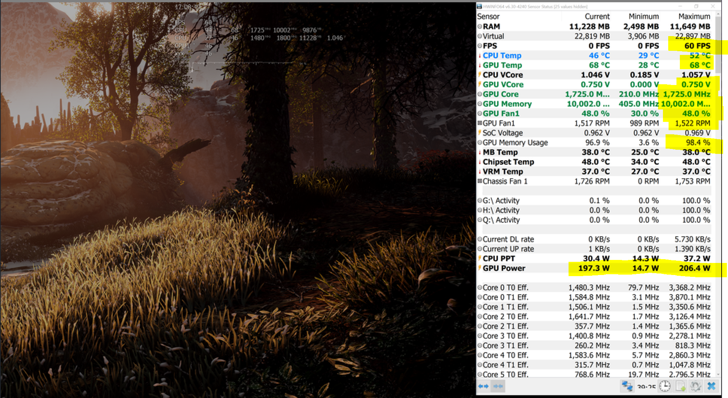The width and height of the screenshot is (728, 398).
Task: Click the 197.3 W current GPU Power value
Action: tap(594, 268)
